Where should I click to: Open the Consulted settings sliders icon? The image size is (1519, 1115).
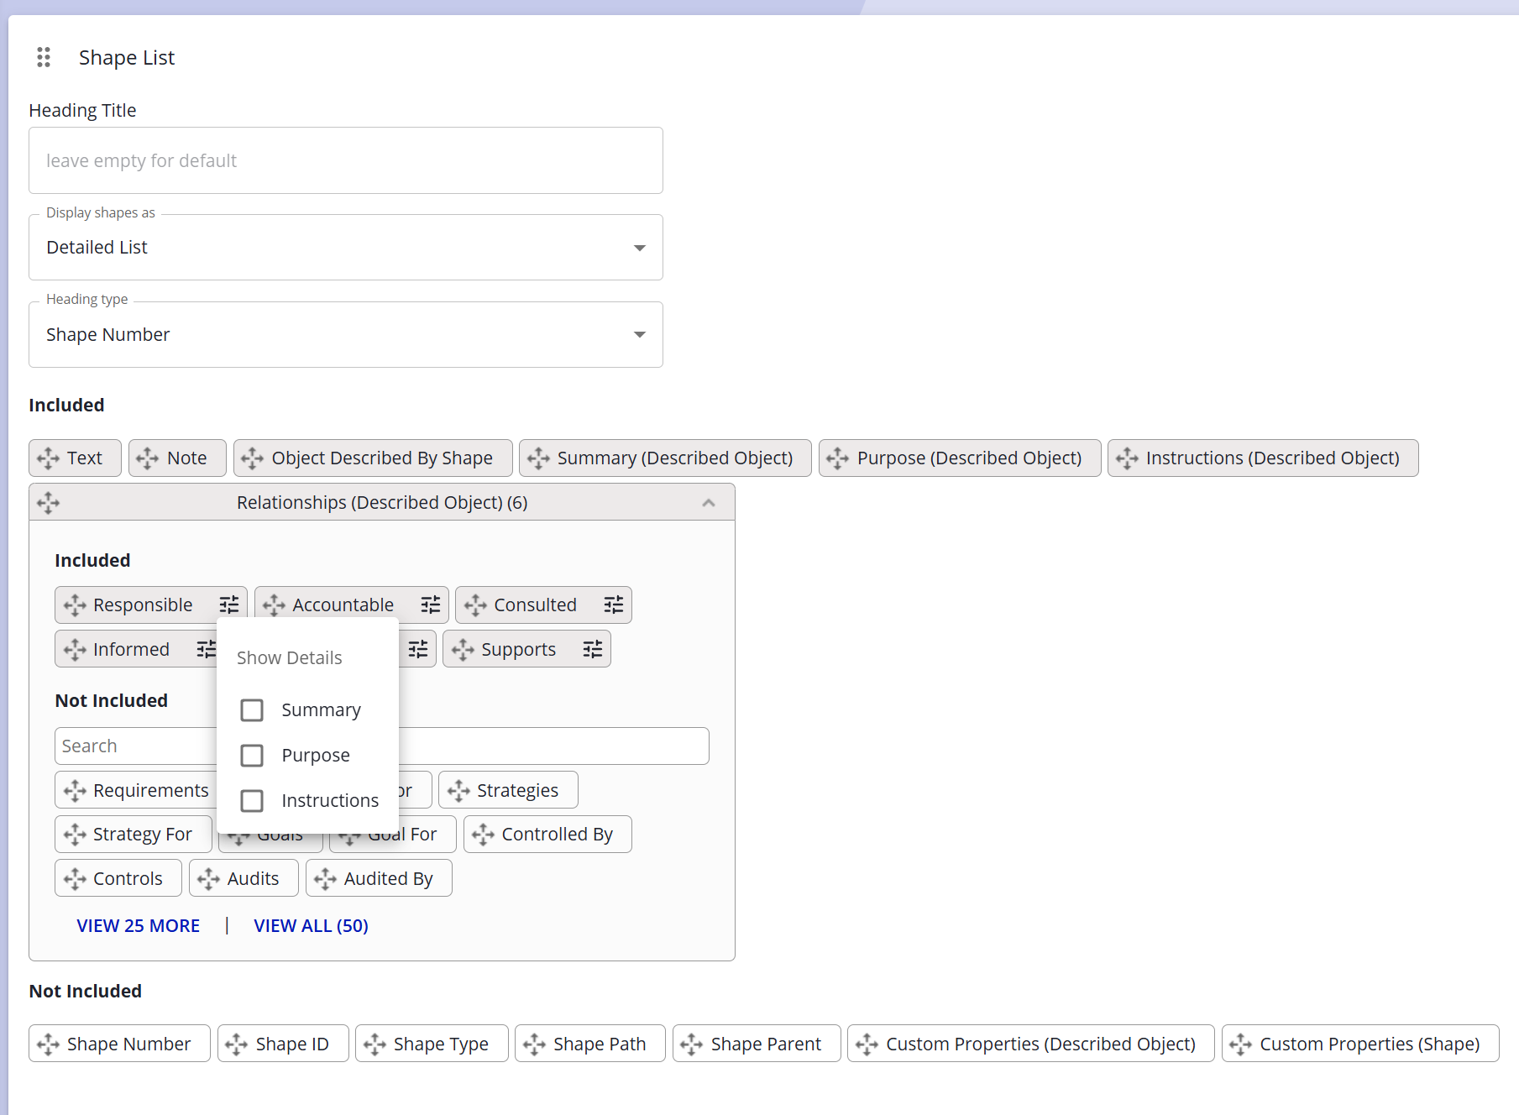(614, 605)
